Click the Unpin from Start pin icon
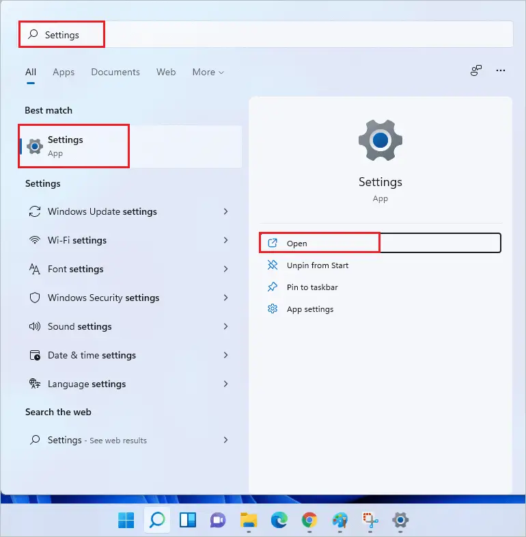 click(273, 265)
